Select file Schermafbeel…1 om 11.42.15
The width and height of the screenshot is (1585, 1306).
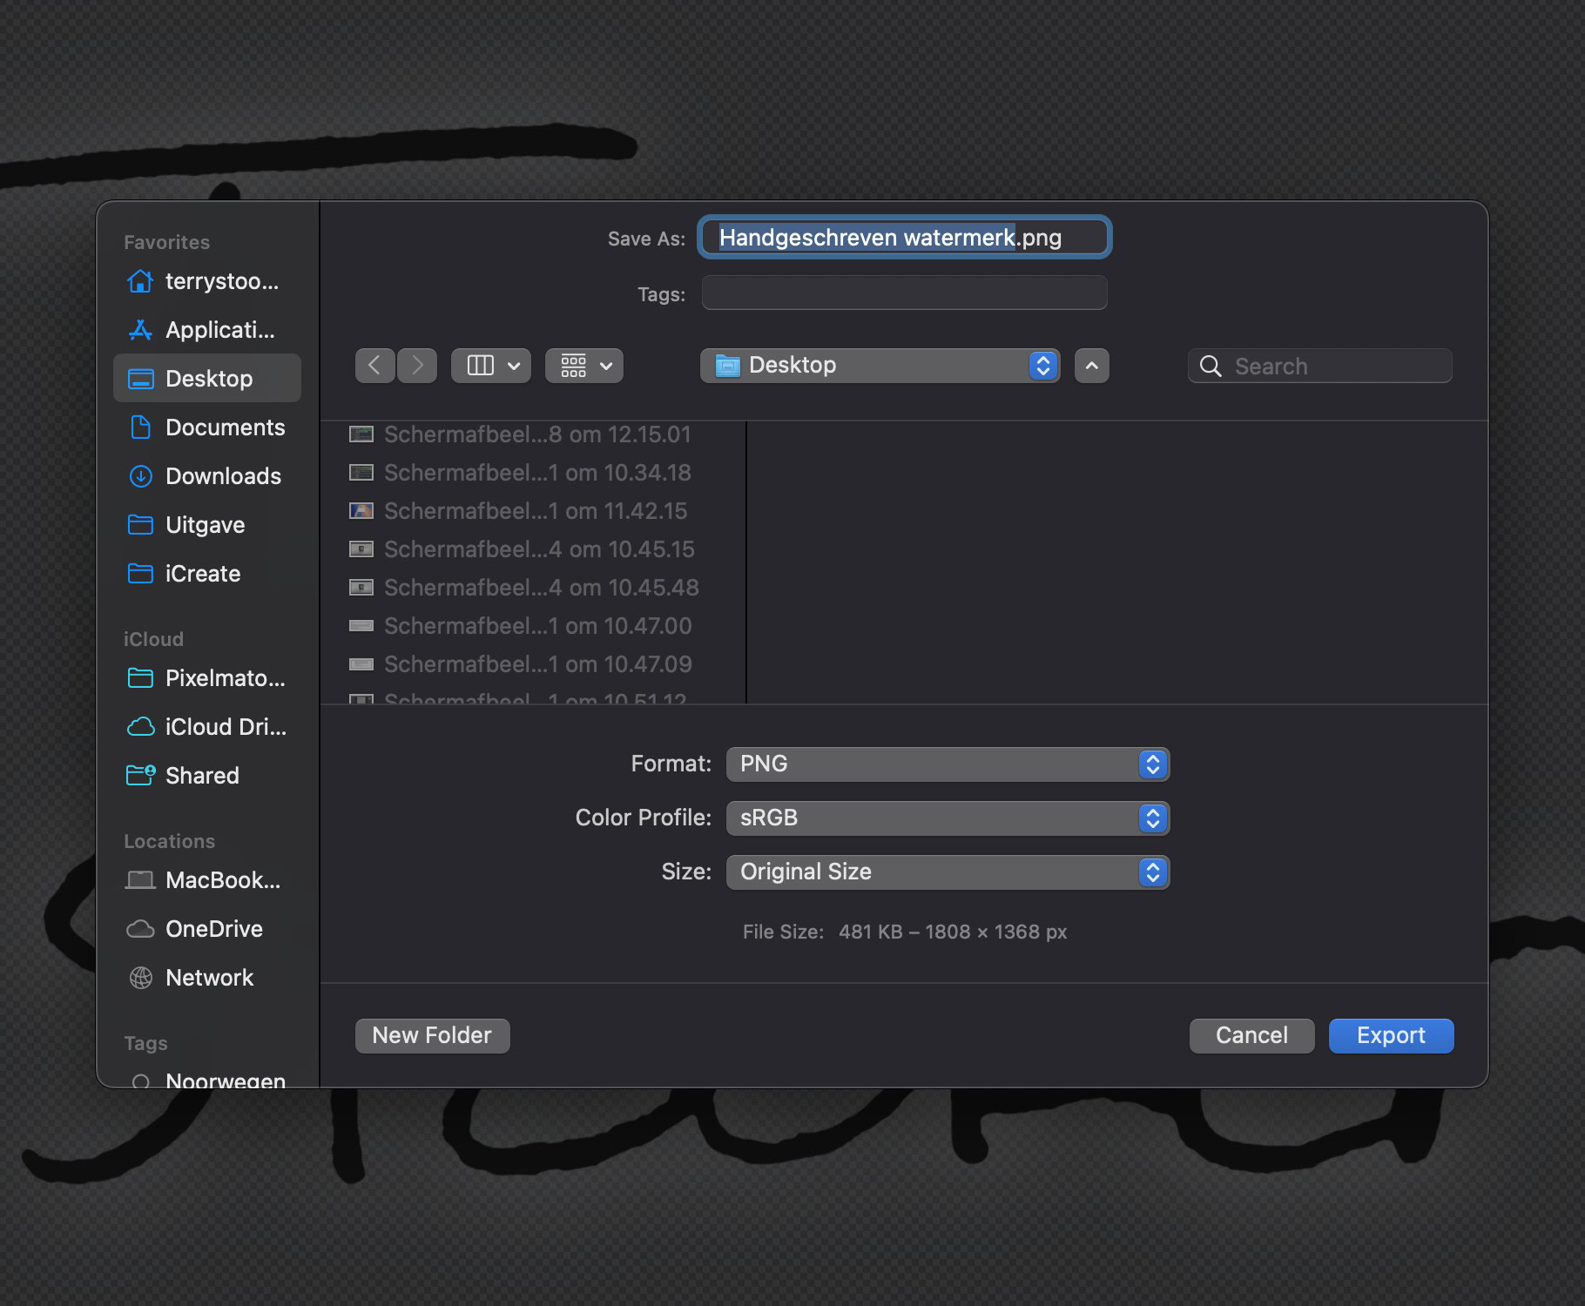(535, 511)
